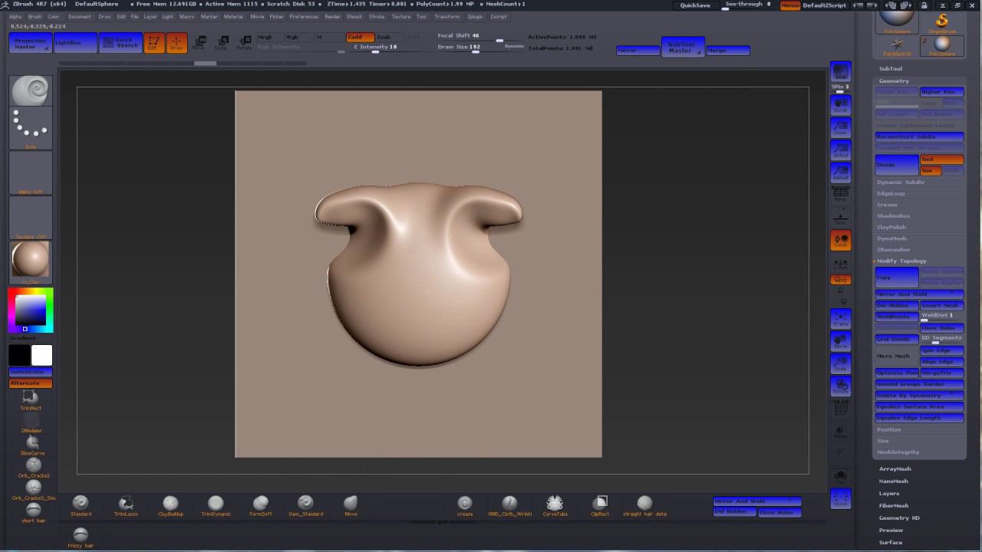Click the ClipRect brush icon
This screenshot has height=552, width=982.
(x=600, y=504)
